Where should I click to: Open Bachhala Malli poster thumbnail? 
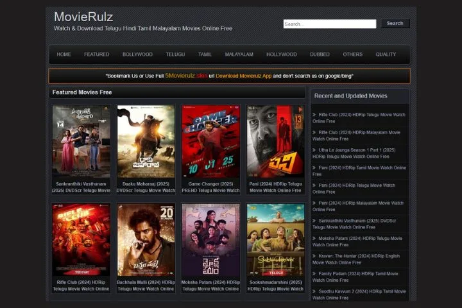(x=146, y=240)
